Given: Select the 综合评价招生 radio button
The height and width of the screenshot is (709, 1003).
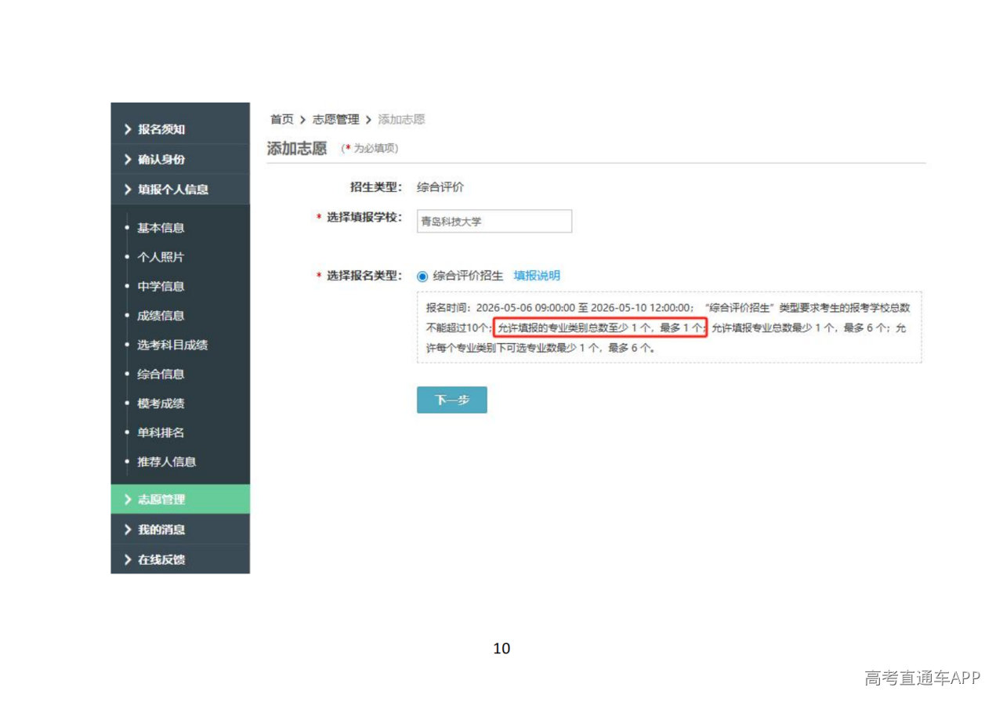Looking at the screenshot, I should [x=423, y=276].
